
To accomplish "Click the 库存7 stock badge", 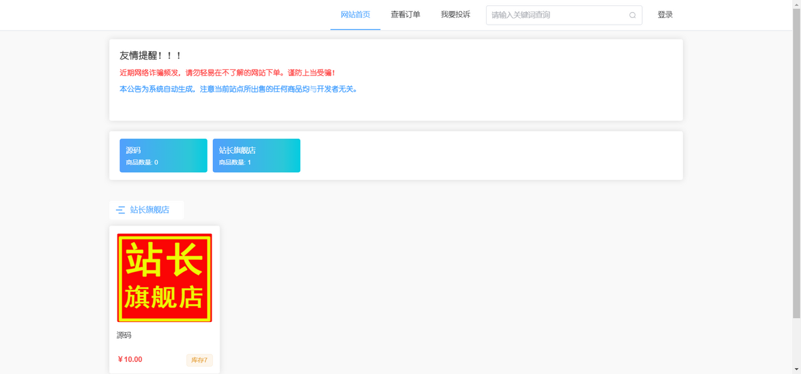I will 199,360.
